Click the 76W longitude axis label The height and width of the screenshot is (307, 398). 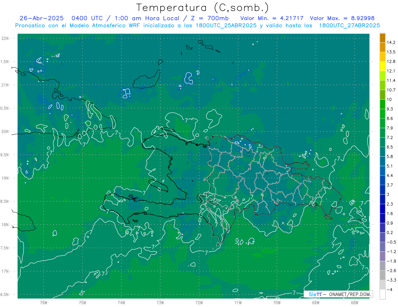[43, 302]
